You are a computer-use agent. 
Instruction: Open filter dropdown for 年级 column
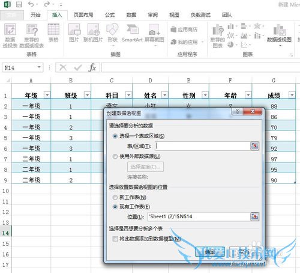(x=47, y=95)
